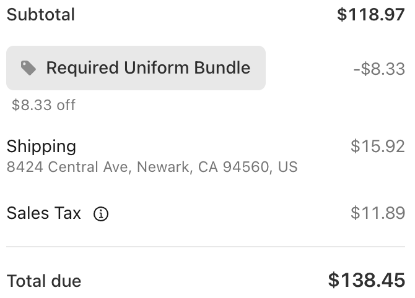Select the Required Uniform Bundle label
Screen dimensions: 415x298
tap(148, 68)
